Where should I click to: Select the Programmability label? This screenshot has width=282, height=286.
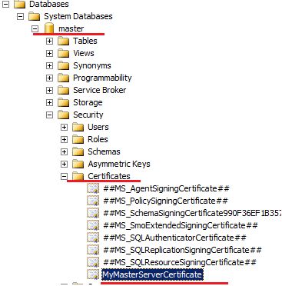coord(102,78)
